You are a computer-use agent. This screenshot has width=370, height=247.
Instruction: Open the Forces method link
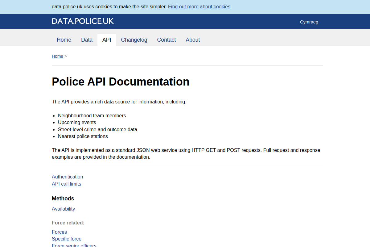[59, 232]
